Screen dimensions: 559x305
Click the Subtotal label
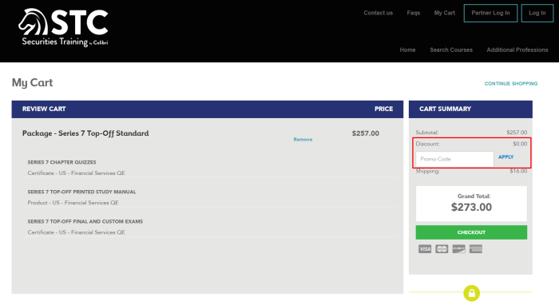427,133
